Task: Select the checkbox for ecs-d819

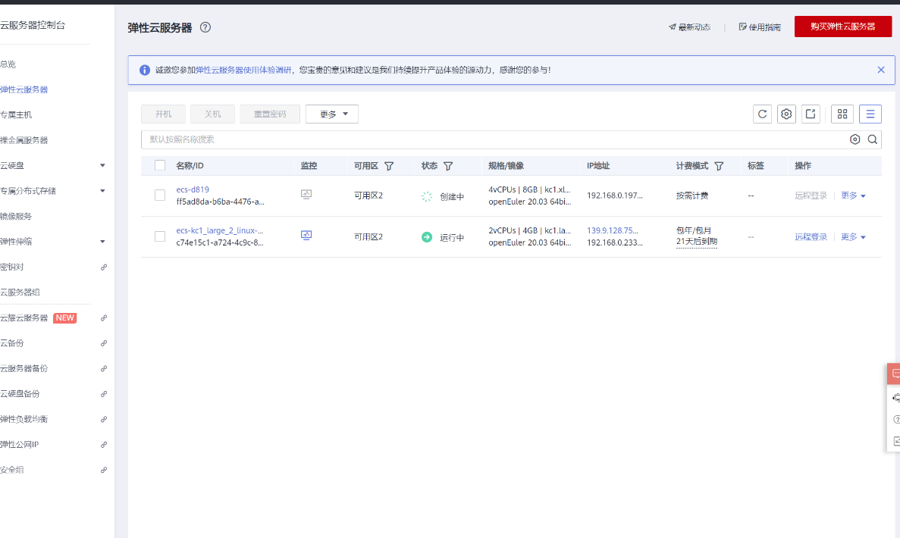Action: click(x=159, y=195)
